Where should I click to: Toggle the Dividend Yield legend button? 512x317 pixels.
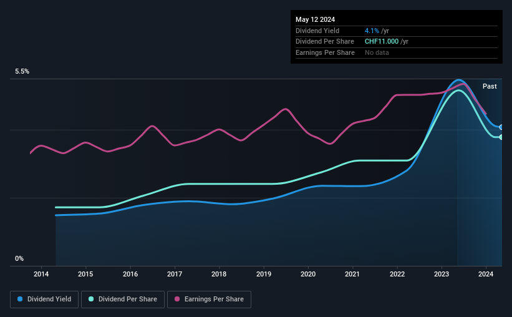tap(44, 299)
